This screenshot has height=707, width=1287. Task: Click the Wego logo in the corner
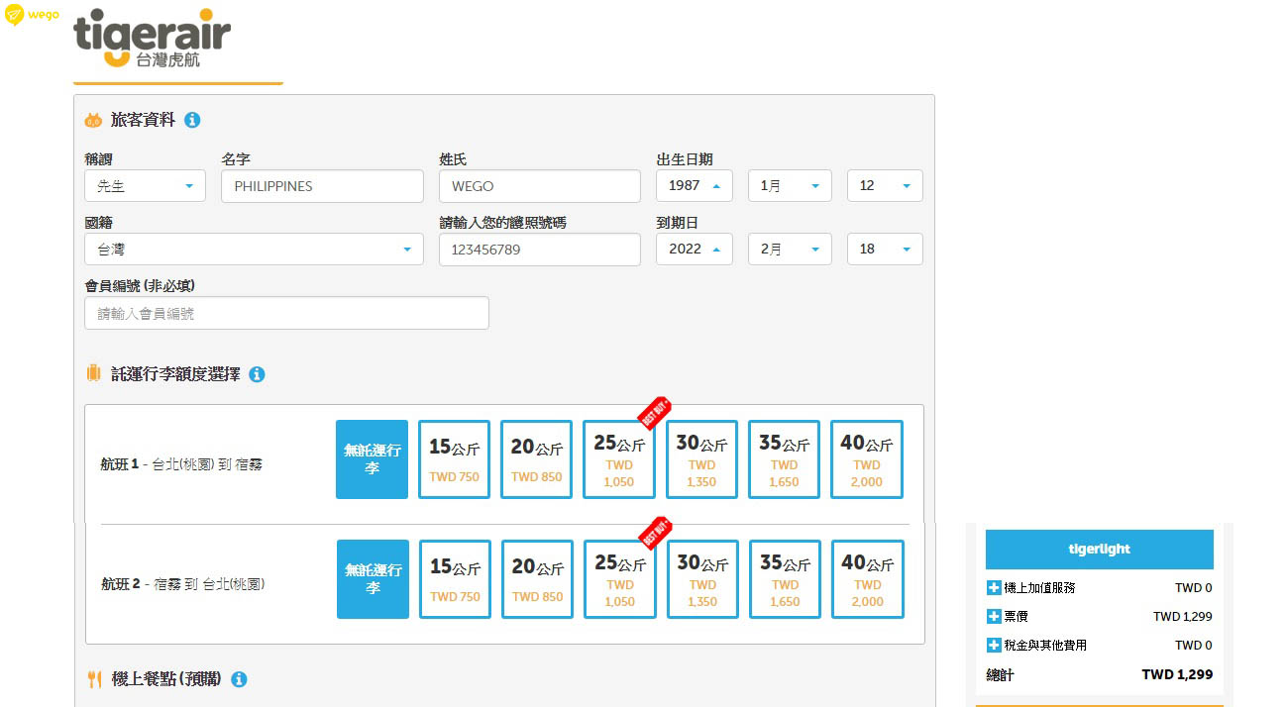(32, 15)
